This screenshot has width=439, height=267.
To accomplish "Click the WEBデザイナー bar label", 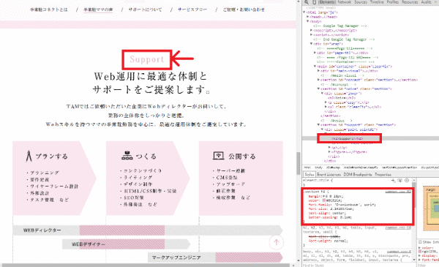I will coord(89,244).
